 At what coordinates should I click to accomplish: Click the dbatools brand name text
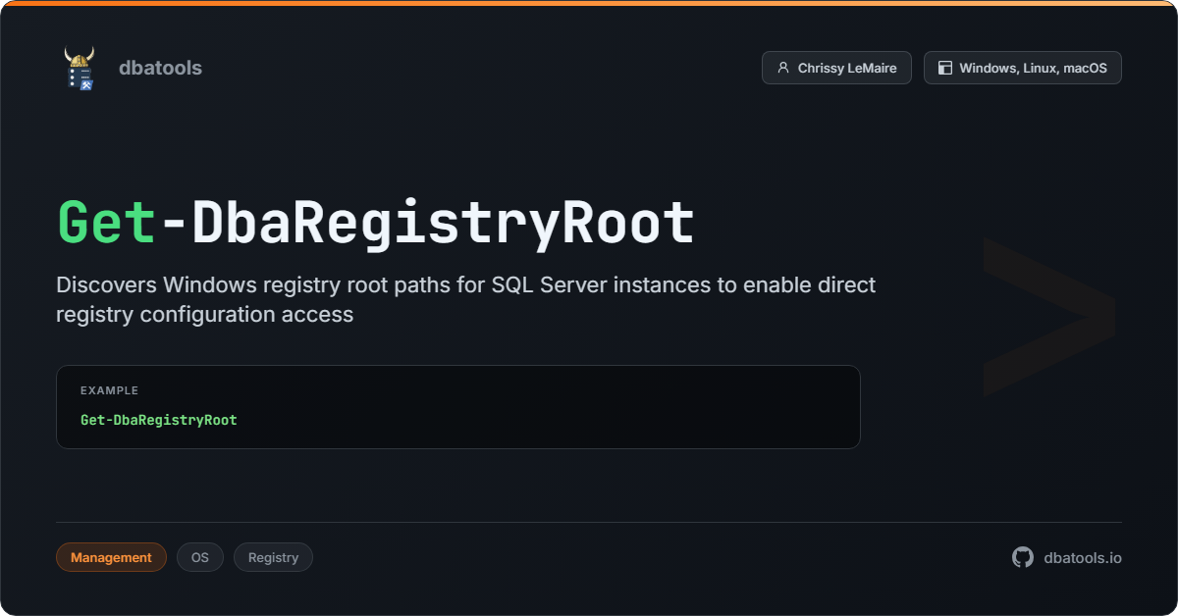tap(160, 68)
